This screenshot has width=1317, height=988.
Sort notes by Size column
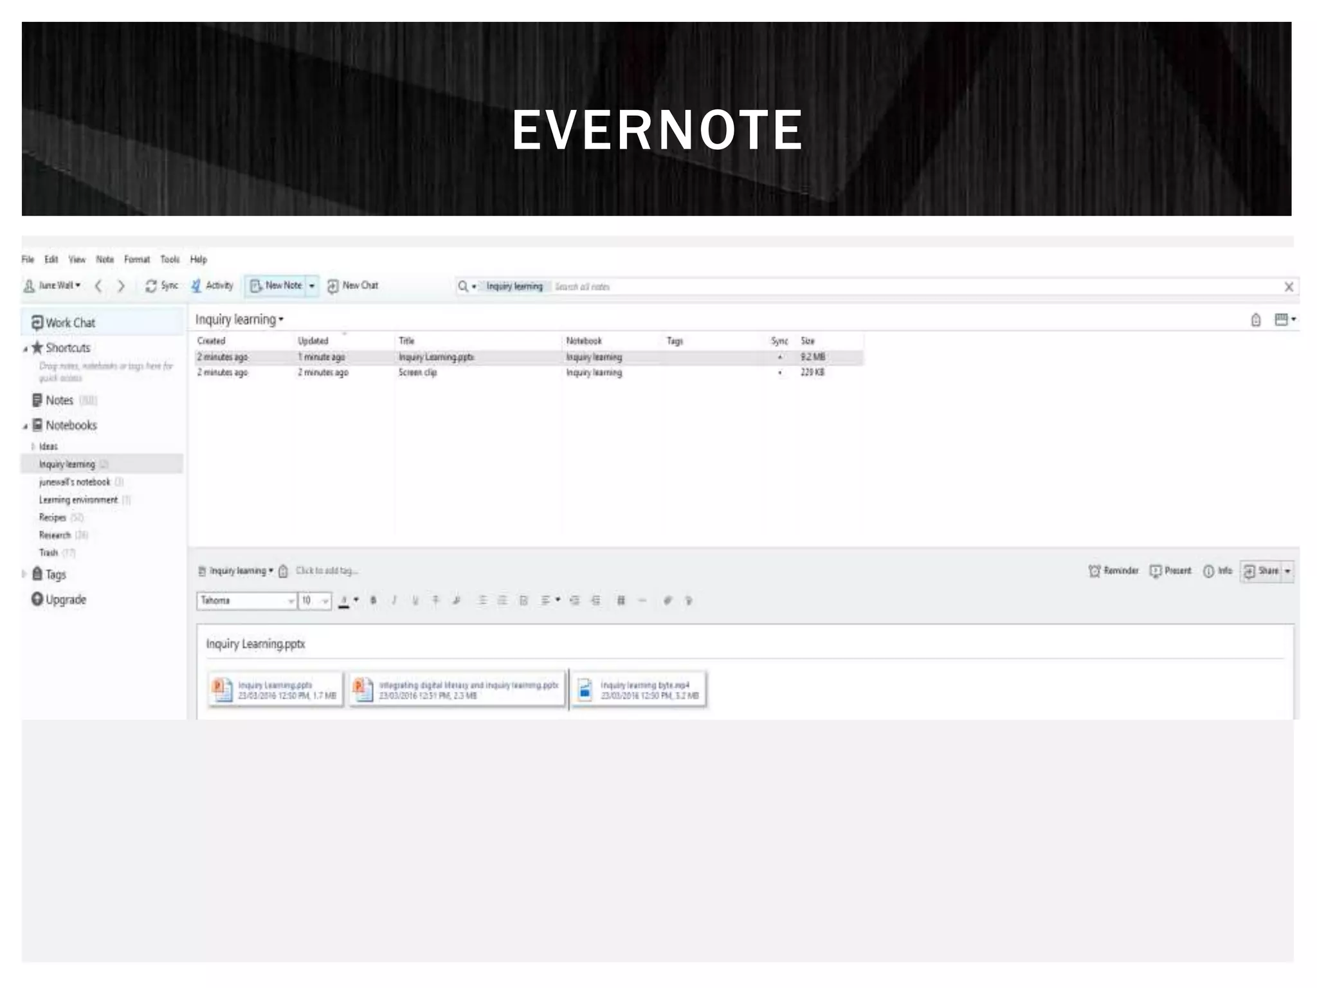[808, 341]
